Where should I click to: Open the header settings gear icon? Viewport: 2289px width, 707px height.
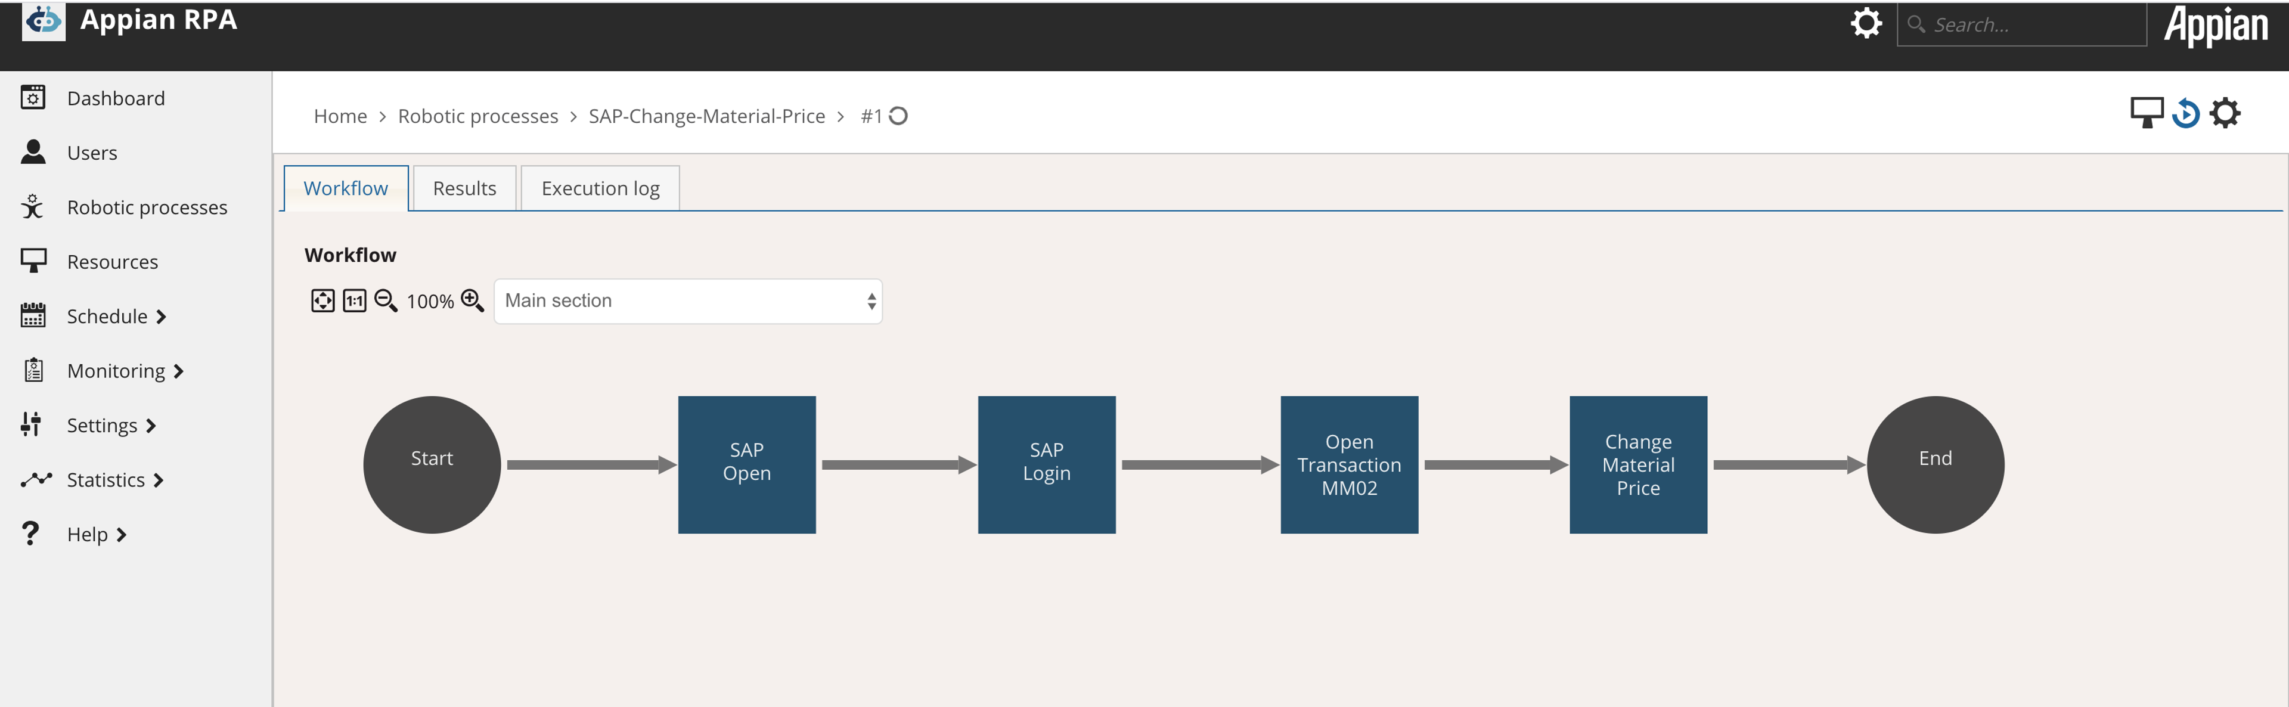[x=1866, y=22]
